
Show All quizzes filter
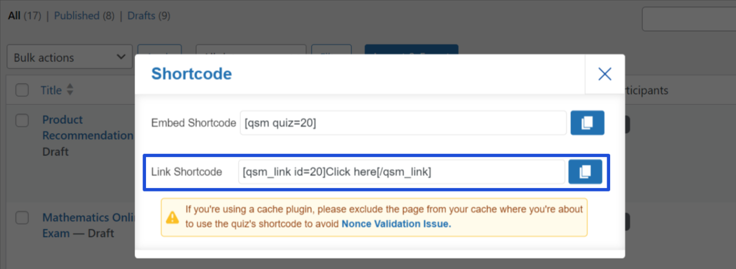tap(14, 15)
